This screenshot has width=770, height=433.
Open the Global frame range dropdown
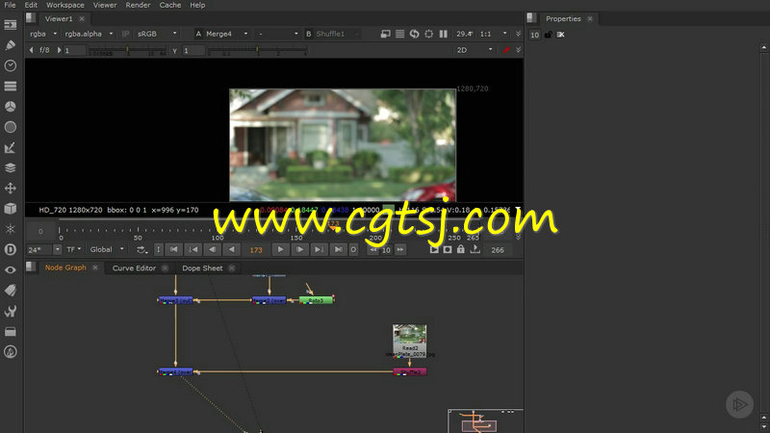pos(107,249)
